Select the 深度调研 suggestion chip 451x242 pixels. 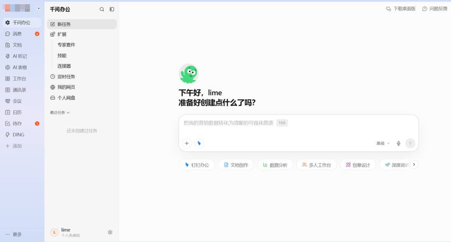(x=397, y=165)
